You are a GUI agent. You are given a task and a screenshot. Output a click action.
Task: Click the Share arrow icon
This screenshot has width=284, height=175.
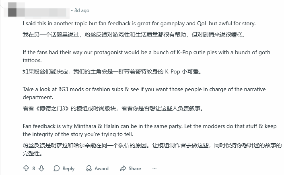[x=122, y=169]
